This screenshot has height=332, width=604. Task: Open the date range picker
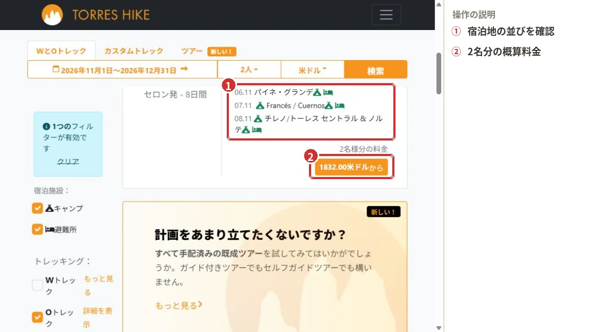(123, 70)
